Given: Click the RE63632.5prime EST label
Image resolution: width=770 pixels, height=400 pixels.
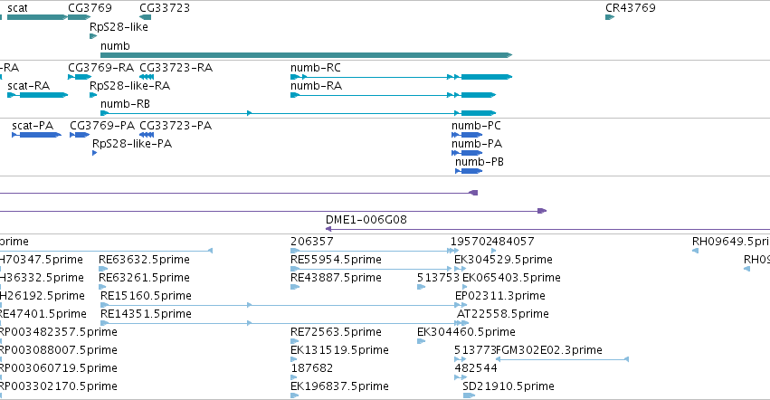Looking at the screenshot, I should 144,260.
